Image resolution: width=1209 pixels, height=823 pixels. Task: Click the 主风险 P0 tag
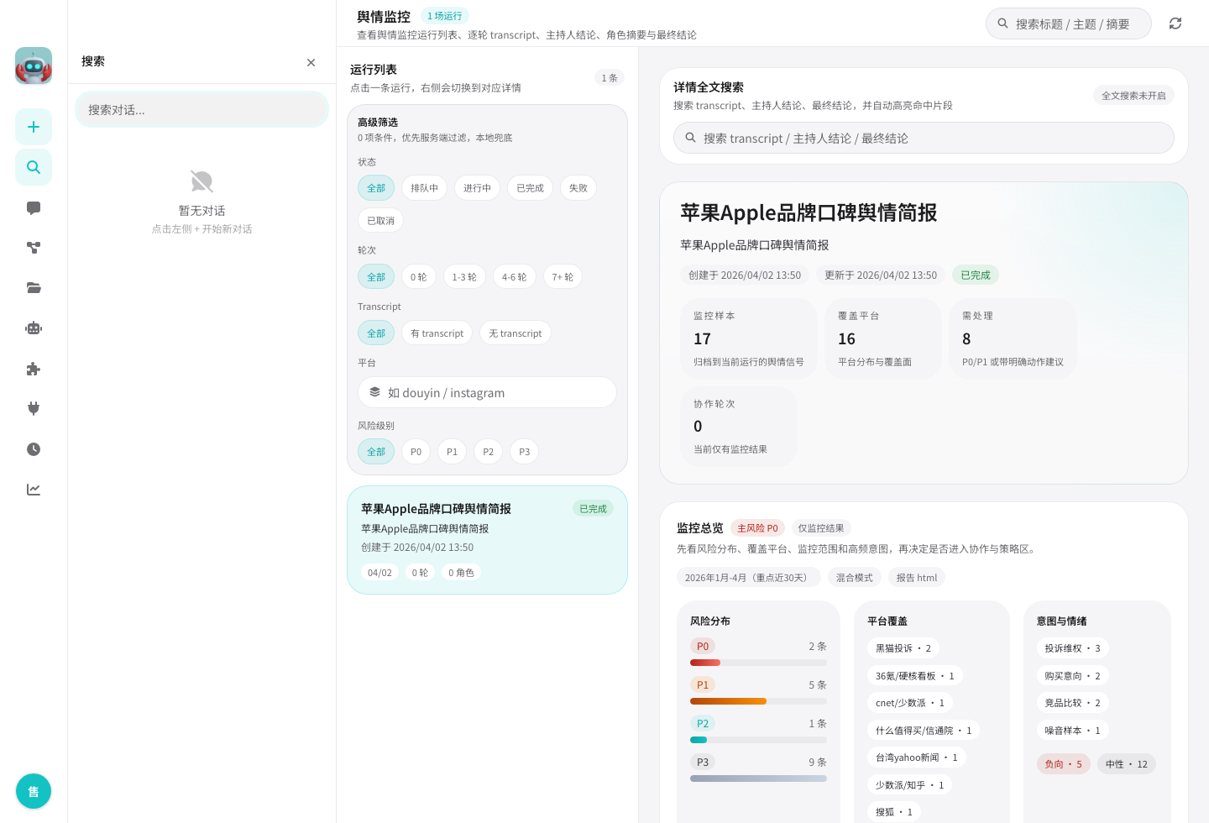click(757, 528)
